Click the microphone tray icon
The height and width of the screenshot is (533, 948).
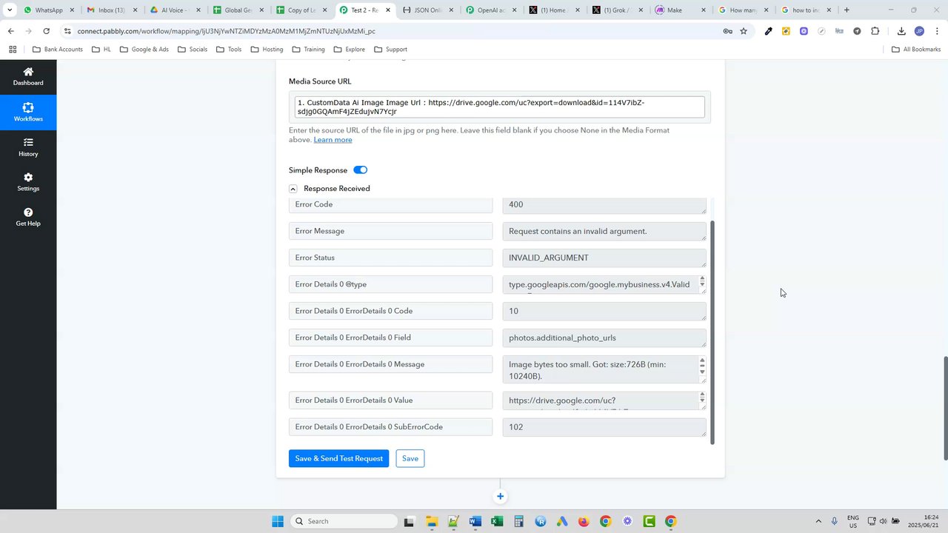point(835,521)
